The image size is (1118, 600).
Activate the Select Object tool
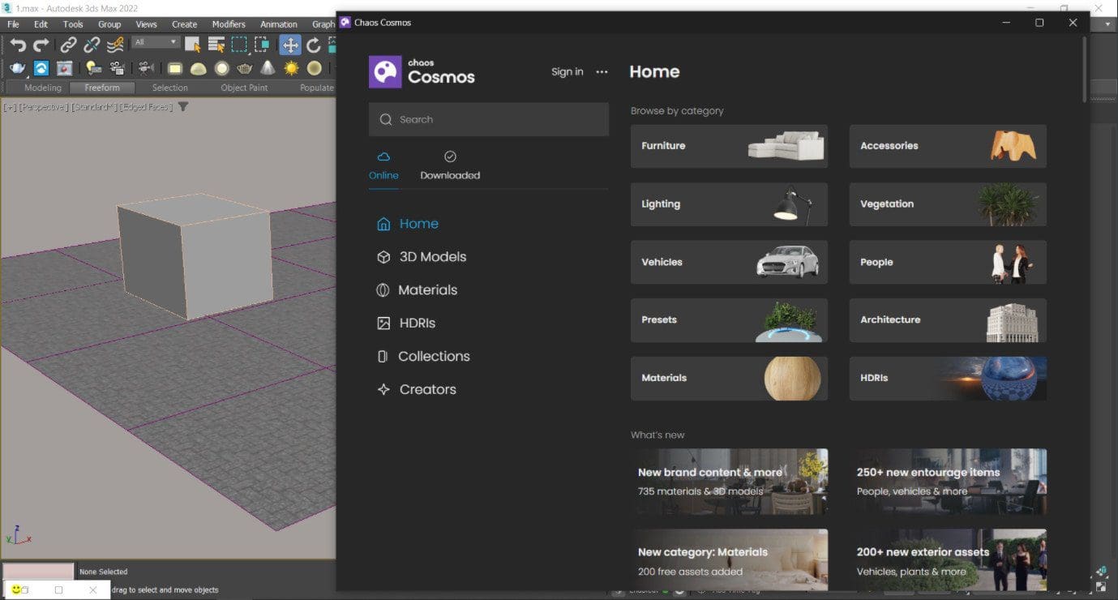[193, 45]
